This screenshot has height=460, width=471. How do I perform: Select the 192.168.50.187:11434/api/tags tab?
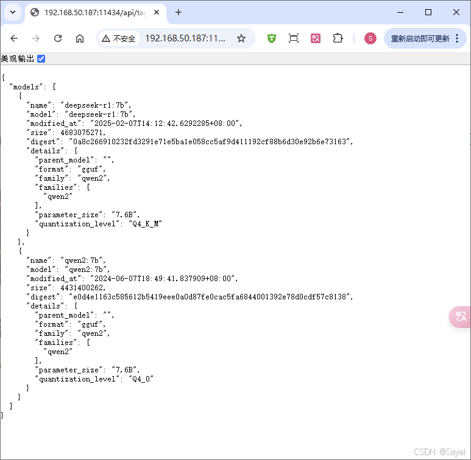(95, 13)
